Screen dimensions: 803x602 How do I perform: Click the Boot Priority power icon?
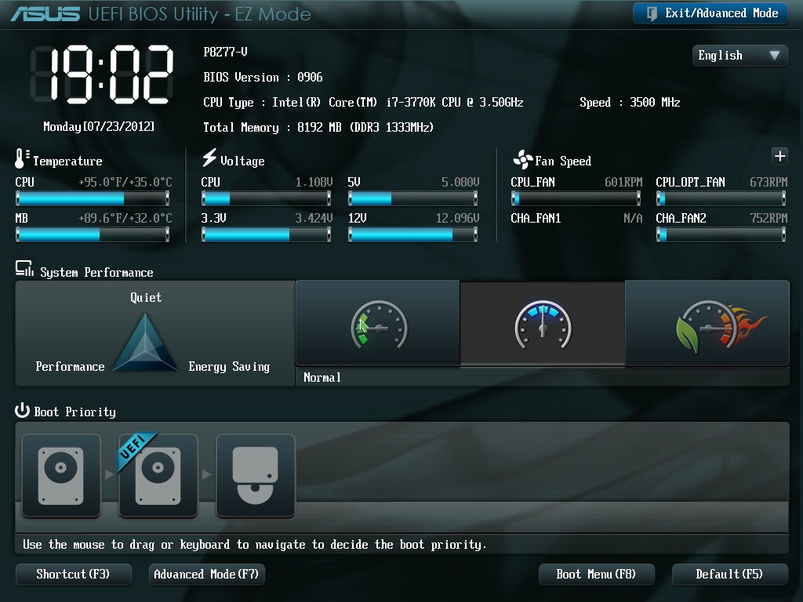(22, 410)
